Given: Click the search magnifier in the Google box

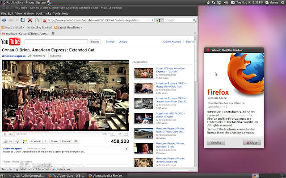Looking at the screenshot, I should (194, 20).
